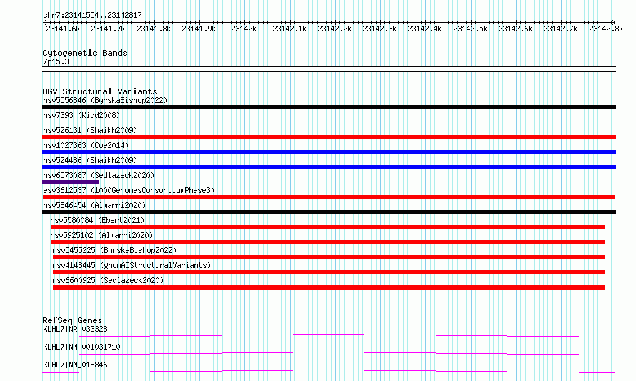This screenshot has width=636, height=381.
Task: Click the red nsv6600925 variant bar
Action: click(x=329, y=287)
